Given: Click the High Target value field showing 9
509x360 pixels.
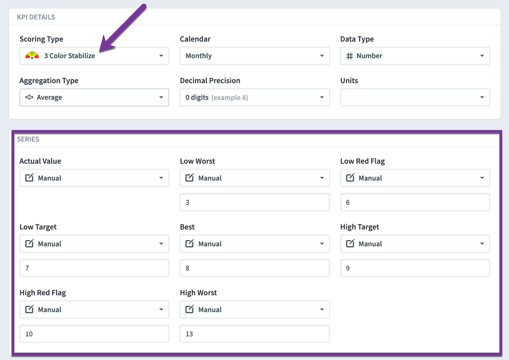Looking at the screenshot, I should (x=415, y=268).
